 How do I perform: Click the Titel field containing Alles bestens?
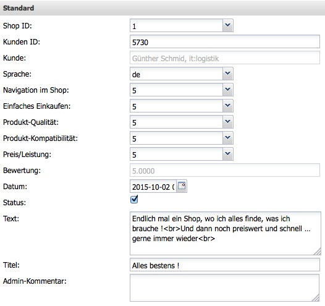pyautogui.click(x=225, y=265)
